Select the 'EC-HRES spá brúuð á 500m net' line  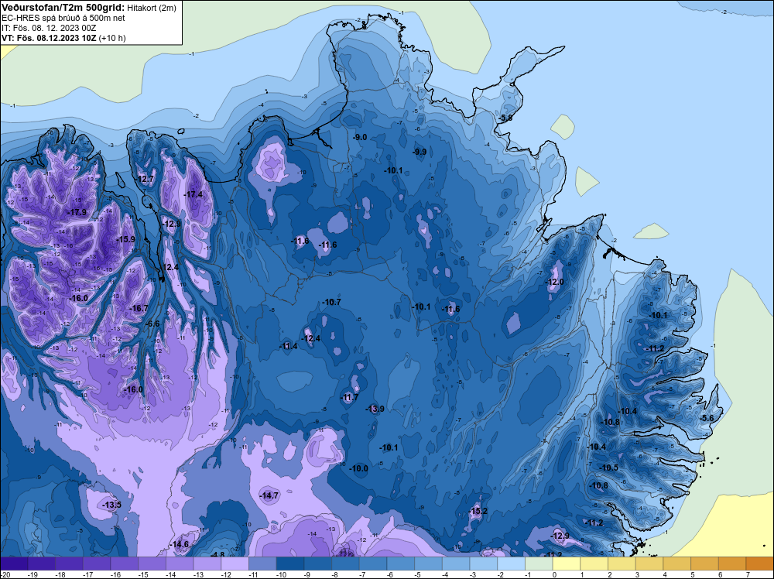63,18
